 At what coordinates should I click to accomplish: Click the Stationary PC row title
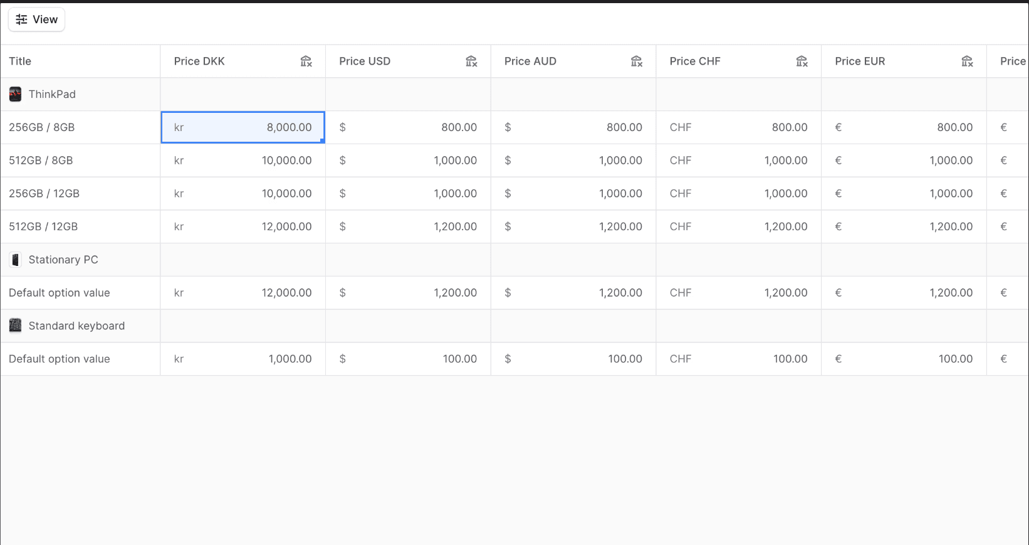pos(63,260)
